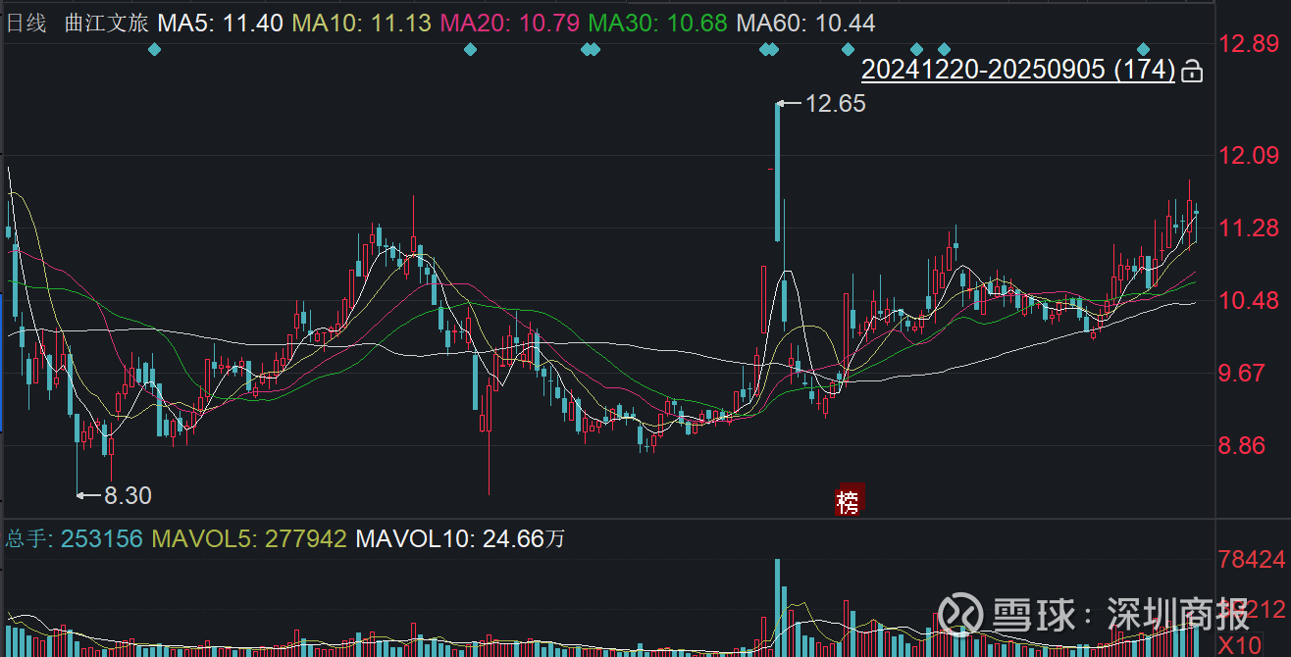The height and width of the screenshot is (657, 1291).
Task: Click the 日线 period label
Action: tap(26, 23)
